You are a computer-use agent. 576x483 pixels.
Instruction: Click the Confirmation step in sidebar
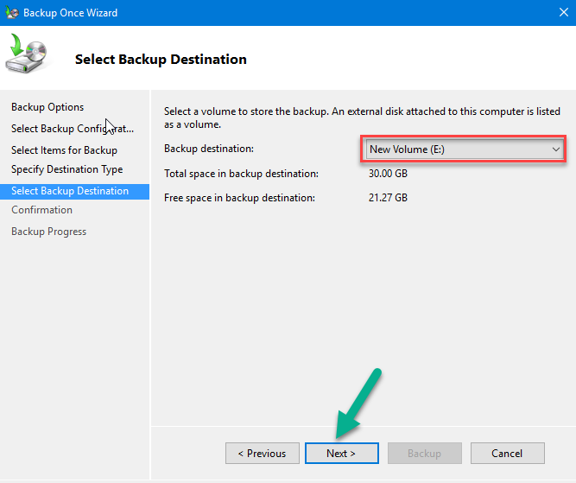(x=41, y=210)
